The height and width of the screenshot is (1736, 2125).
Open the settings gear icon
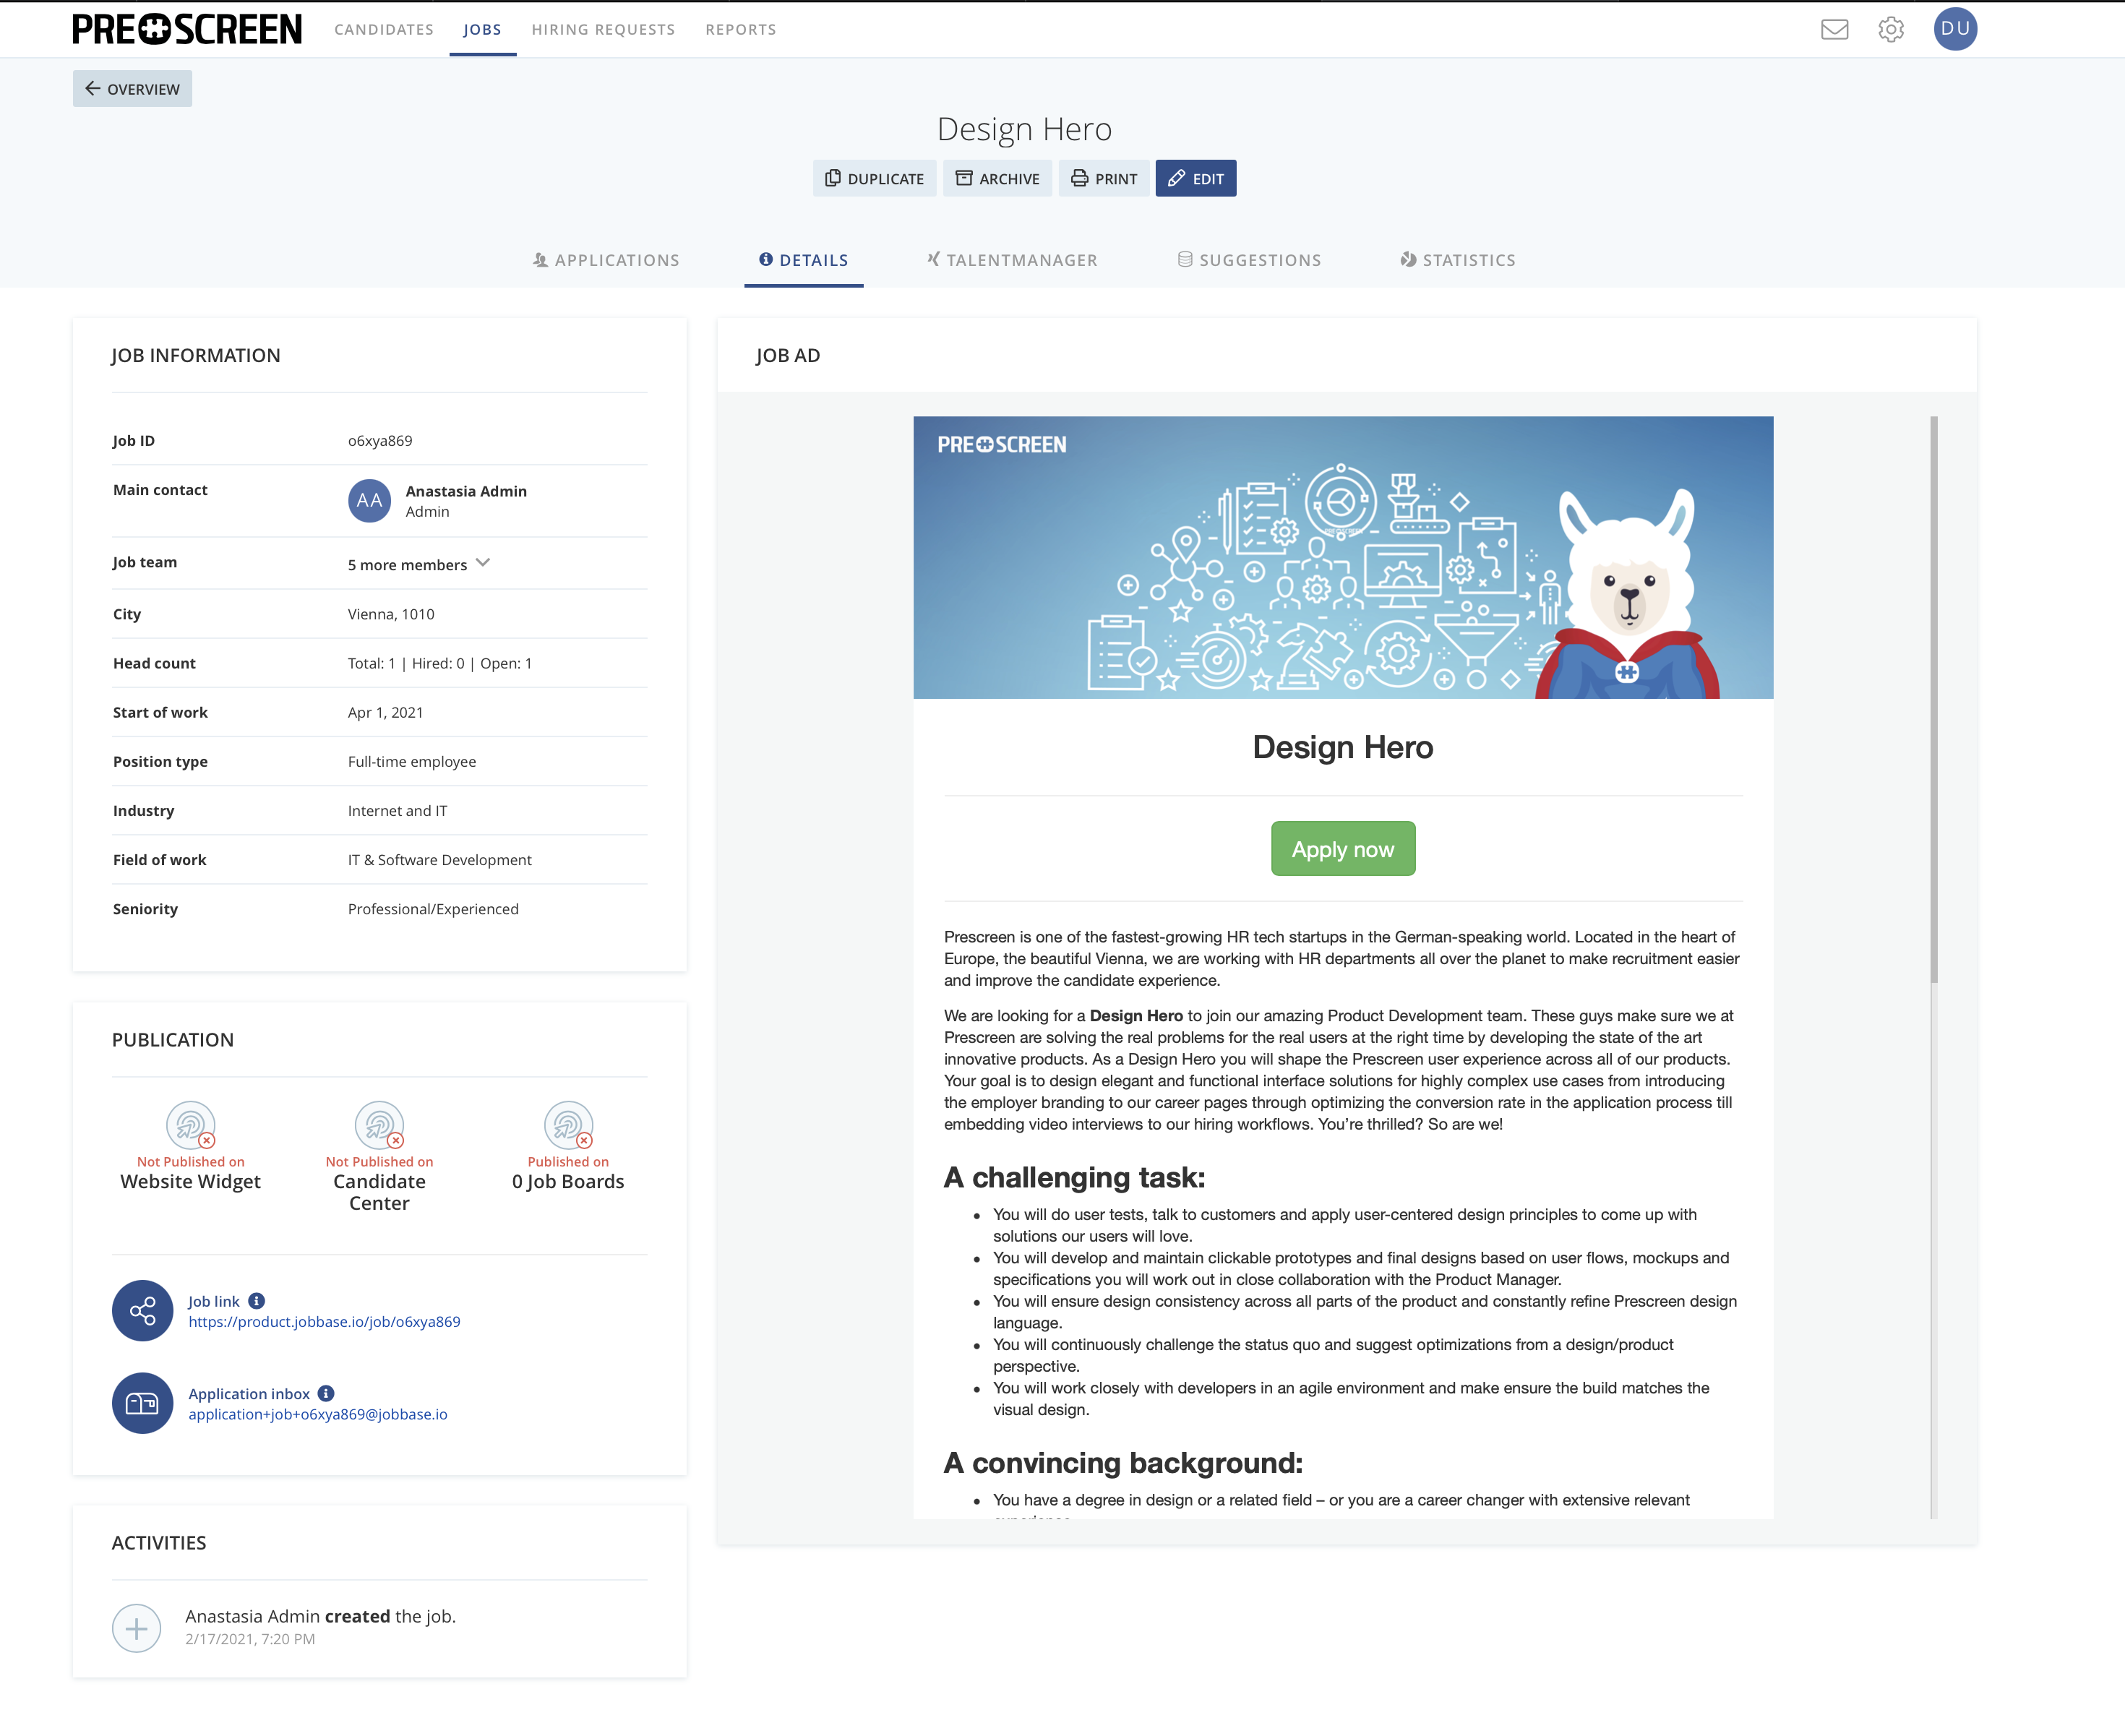pyautogui.click(x=1890, y=29)
